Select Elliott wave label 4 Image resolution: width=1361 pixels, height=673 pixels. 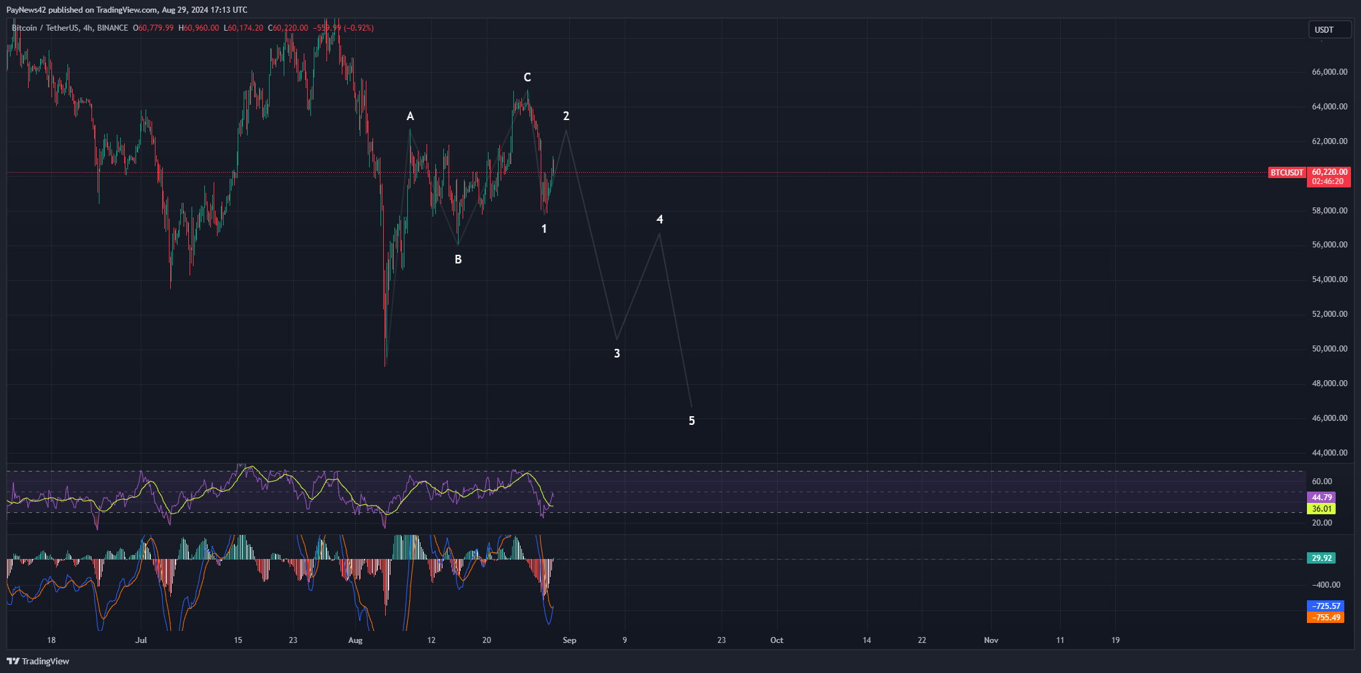(659, 219)
